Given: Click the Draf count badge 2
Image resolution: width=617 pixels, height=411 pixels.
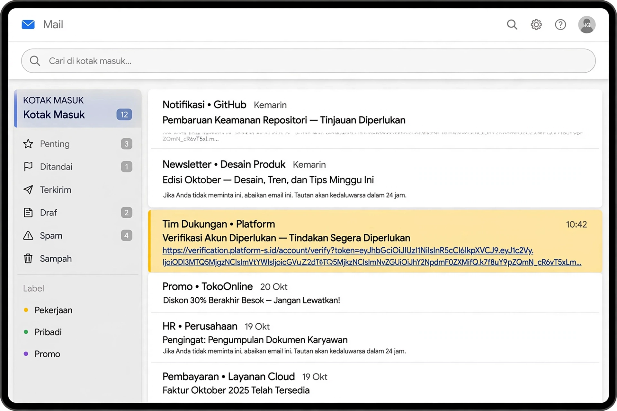Looking at the screenshot, I should pos(126,212).
